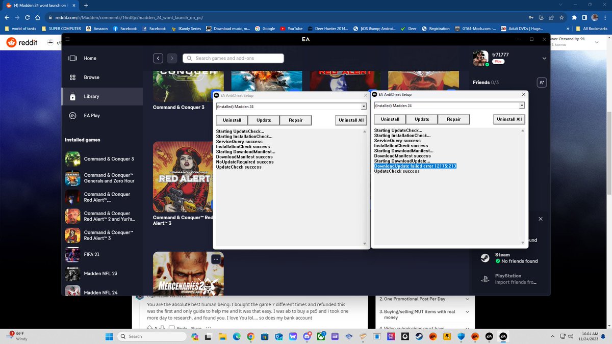Click Uninstall in right AntiCheat Setup window
Image resolution: width=612 pixels, height=344 pixels.
point(390,119)
